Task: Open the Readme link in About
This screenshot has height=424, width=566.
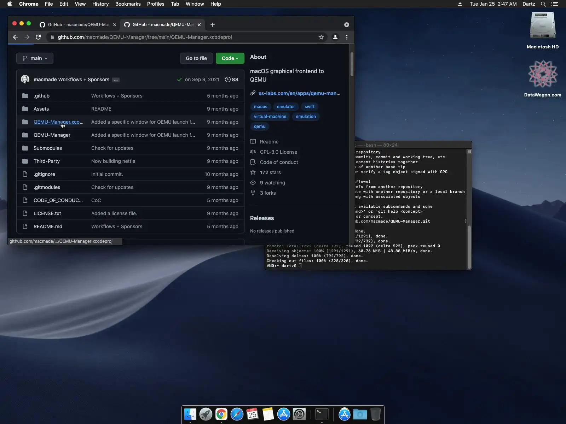Action: pos(269,142)
